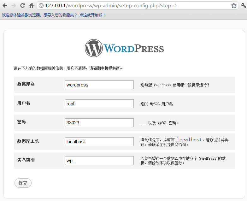247x201 pixels.
Task: Edit the 用户名 field containing root
Action: (x=99, y=104)
